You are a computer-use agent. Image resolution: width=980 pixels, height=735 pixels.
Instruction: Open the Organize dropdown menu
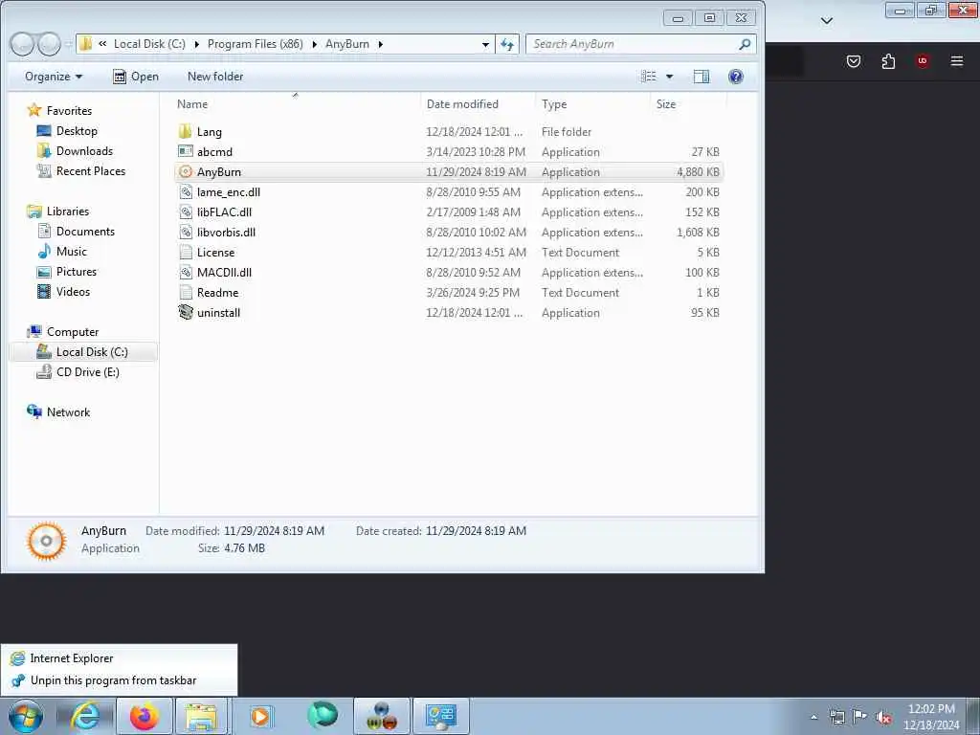(54, 77)
